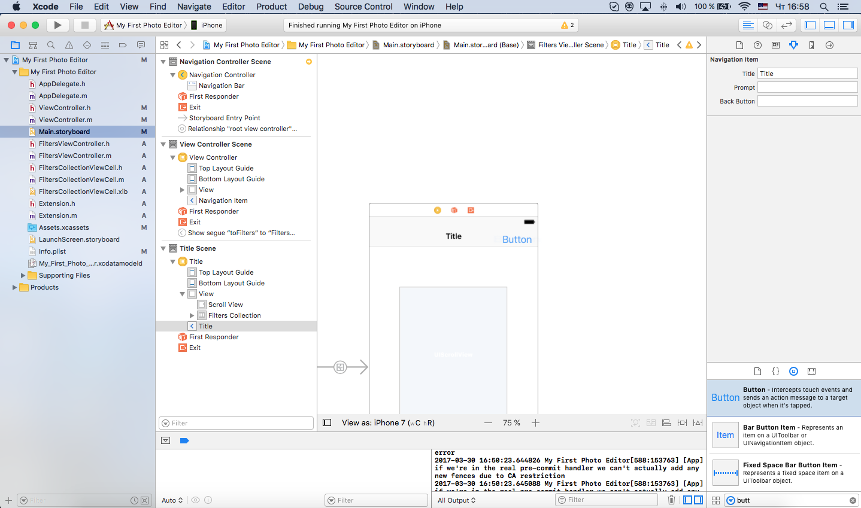Show the Attributes inspector
861x508 pixels.
click(x=793, y=45)
